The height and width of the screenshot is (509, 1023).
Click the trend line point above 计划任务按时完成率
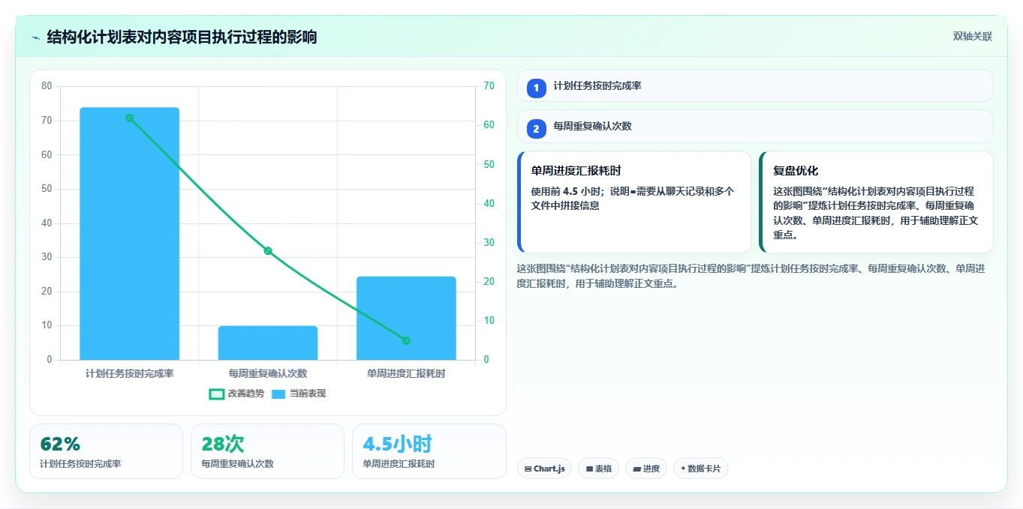point(130,118)
